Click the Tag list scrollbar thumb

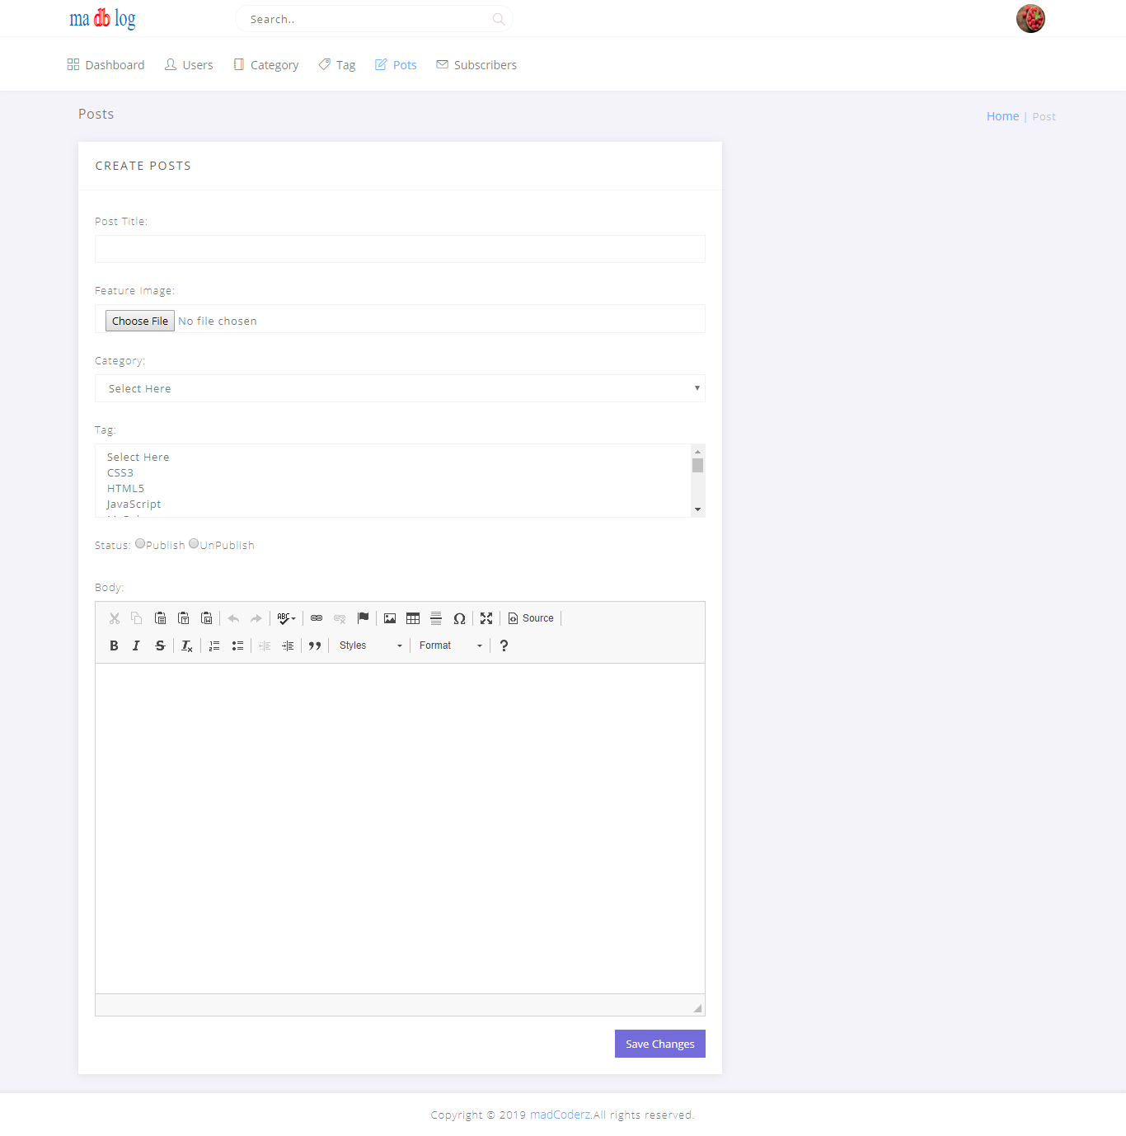tap(698, 466)
